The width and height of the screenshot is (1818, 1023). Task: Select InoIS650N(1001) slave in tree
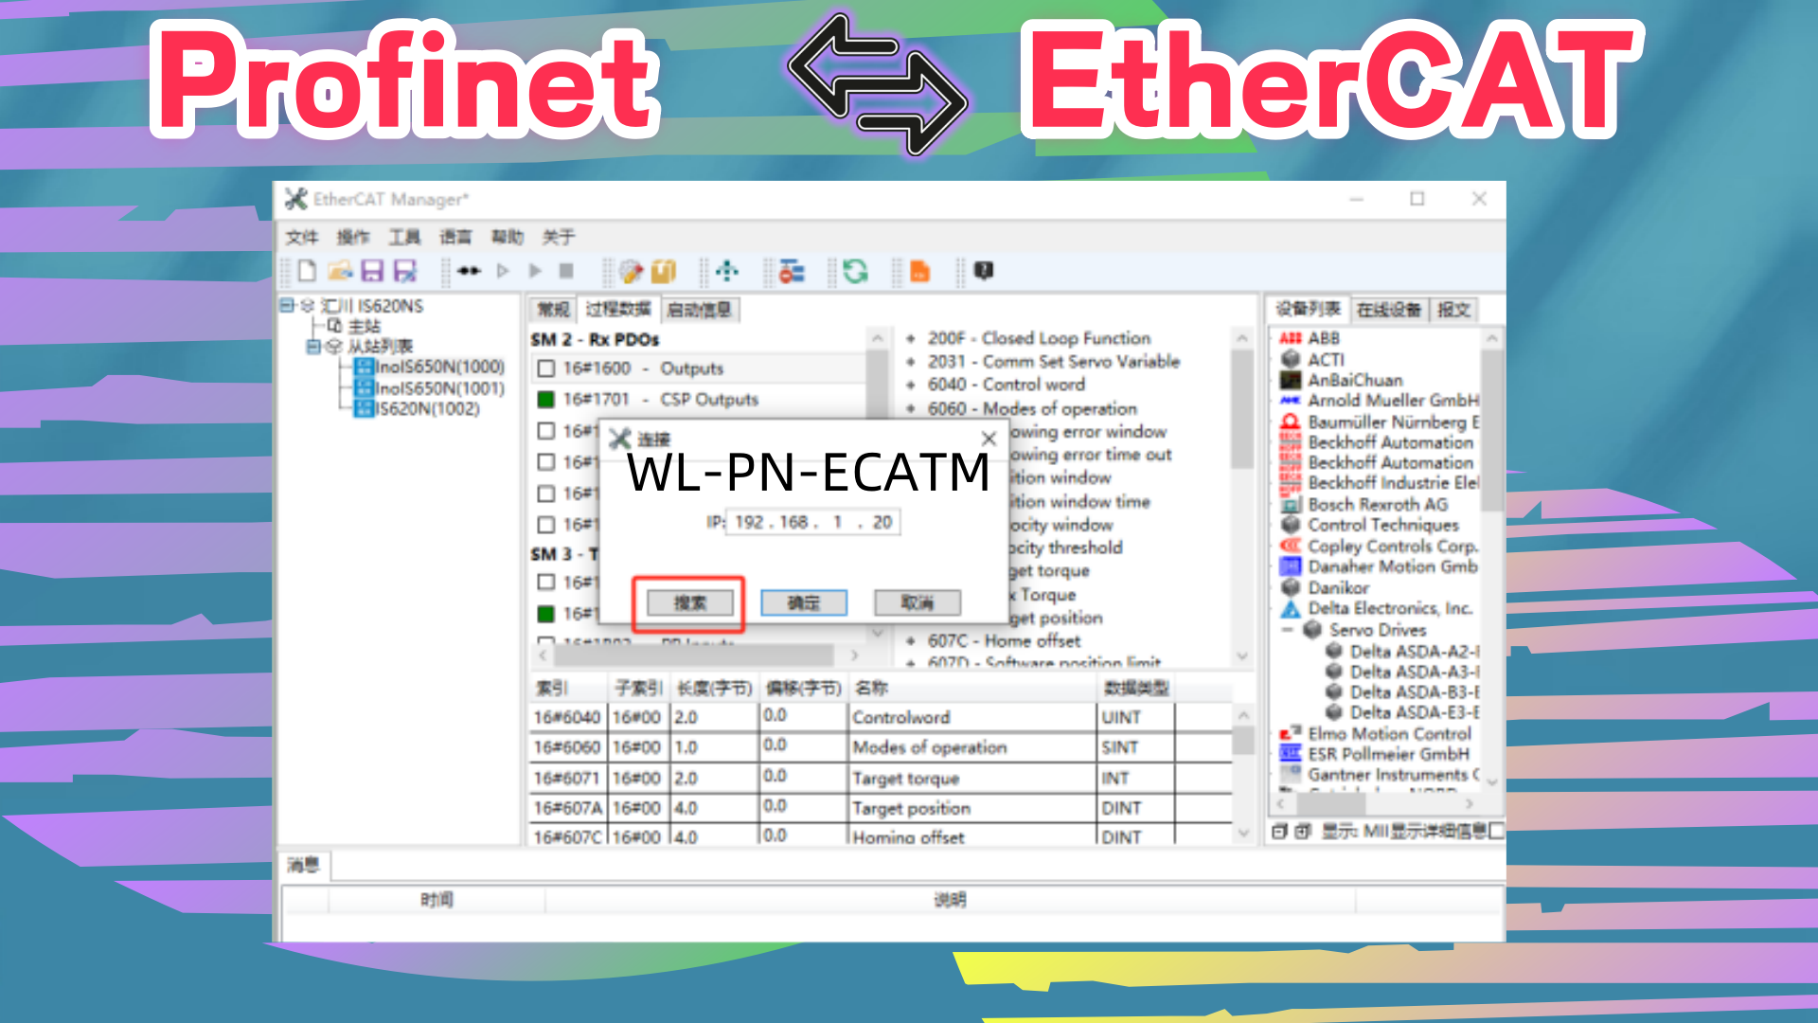(429, 388)
